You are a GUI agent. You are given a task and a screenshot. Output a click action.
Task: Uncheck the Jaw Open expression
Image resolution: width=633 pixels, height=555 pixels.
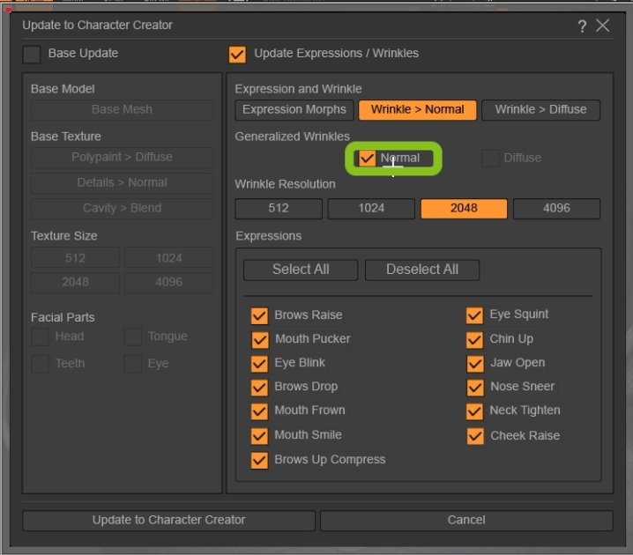[x=475, y=364]
